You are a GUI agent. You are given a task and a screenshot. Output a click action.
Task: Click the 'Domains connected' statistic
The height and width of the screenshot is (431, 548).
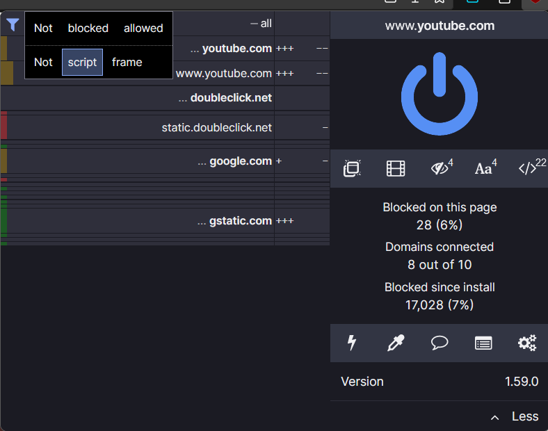point(440,256)
